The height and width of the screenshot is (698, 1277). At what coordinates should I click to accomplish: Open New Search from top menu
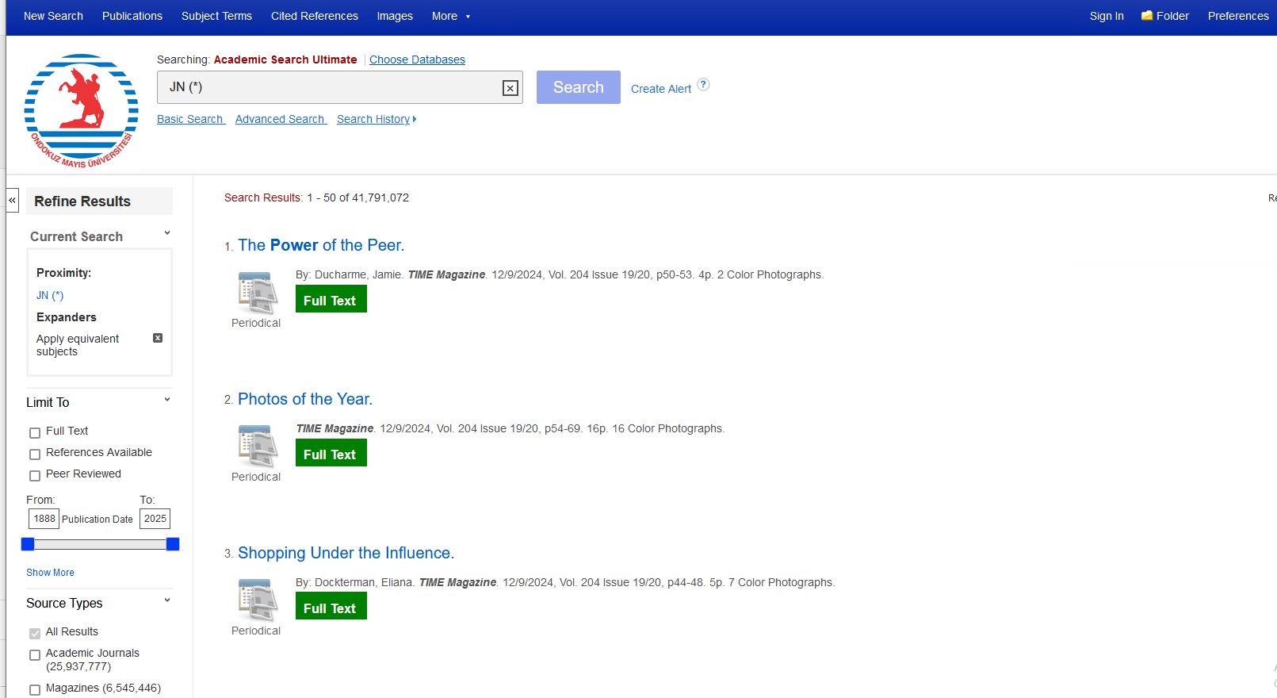pyautogui.click(x=53, y=16)
